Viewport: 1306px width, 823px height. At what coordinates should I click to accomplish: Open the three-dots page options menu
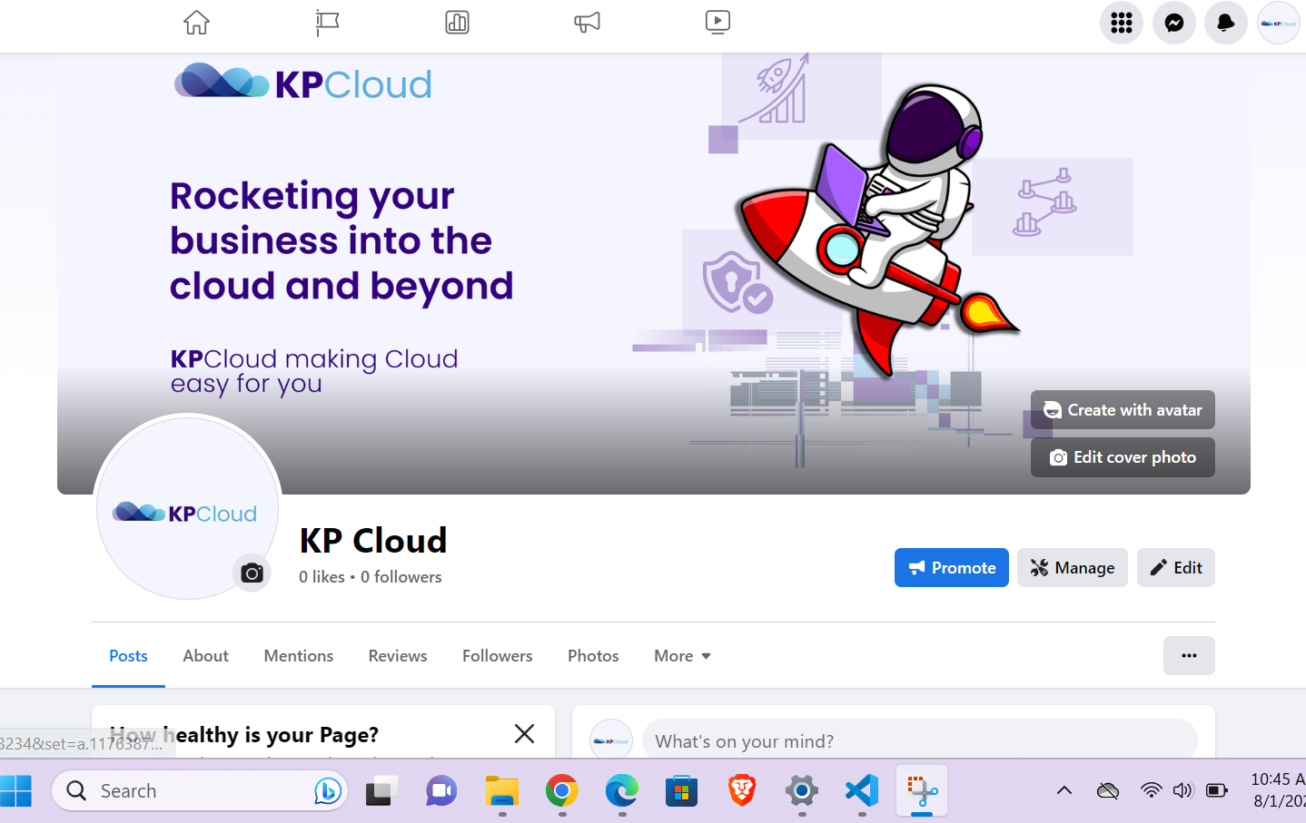1189,655
